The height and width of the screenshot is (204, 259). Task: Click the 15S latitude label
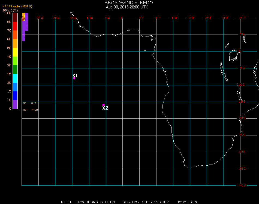pyautogui.click(x=242, y=101)
